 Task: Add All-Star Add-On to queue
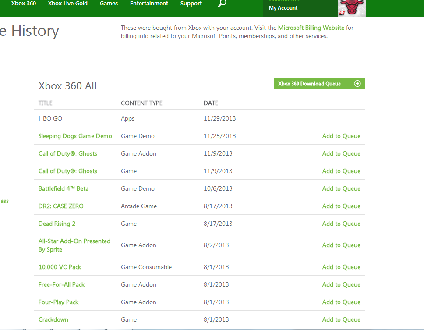[x=341, y=245]
